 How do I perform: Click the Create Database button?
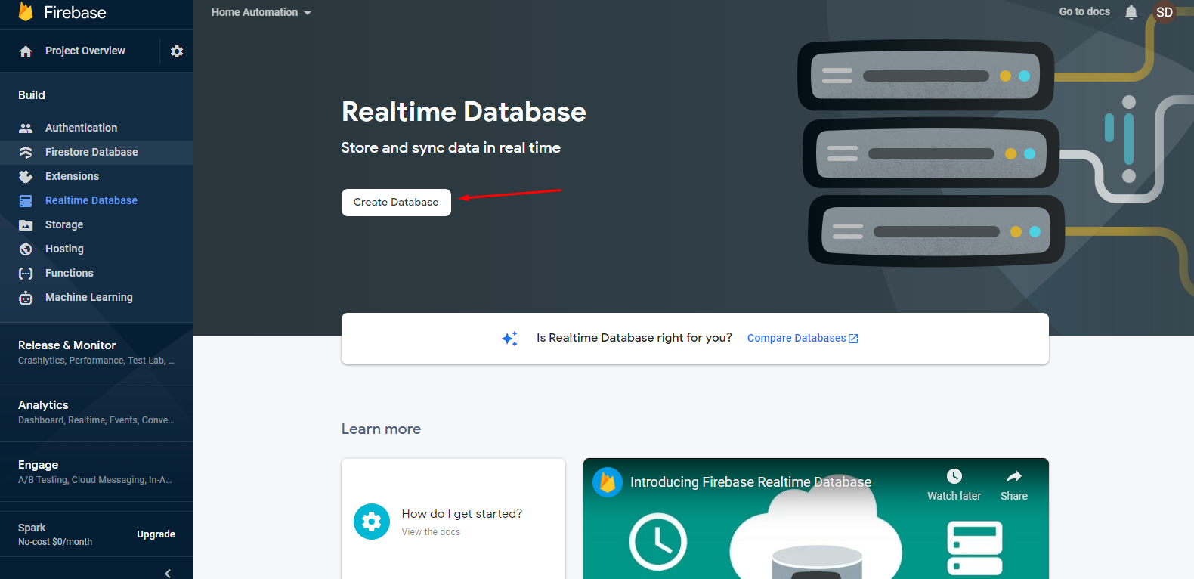click(396, 203)
